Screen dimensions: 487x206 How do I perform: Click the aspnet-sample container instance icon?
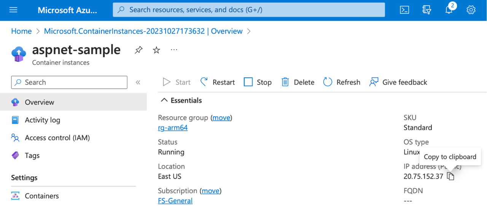pyautogui.click(x=18, y=54)
